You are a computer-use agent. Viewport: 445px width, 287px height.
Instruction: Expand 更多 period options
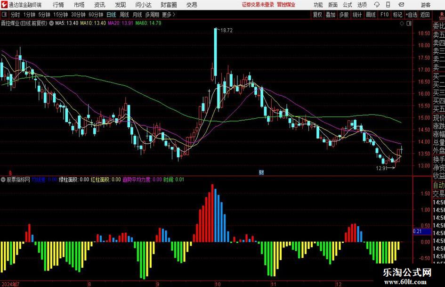click(169, 15)
